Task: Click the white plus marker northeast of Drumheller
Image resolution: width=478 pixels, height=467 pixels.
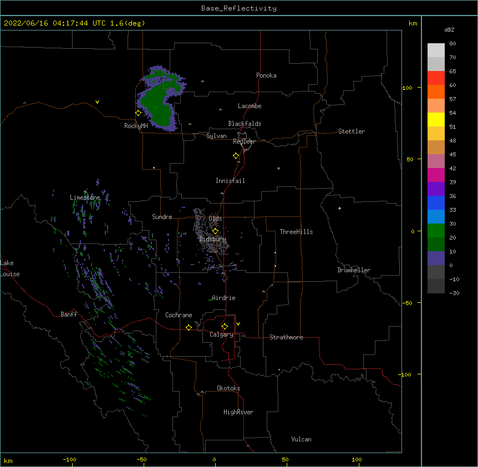Action: [339, 208]
